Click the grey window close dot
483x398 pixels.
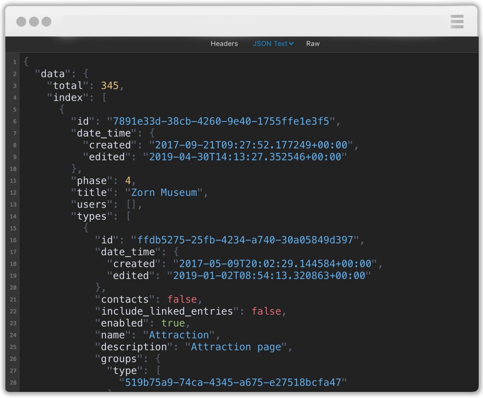tap(21, 22)
